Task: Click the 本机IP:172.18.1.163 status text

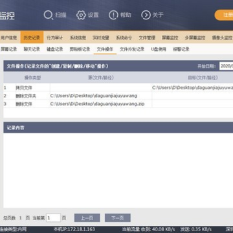Action: click(74, 229)
